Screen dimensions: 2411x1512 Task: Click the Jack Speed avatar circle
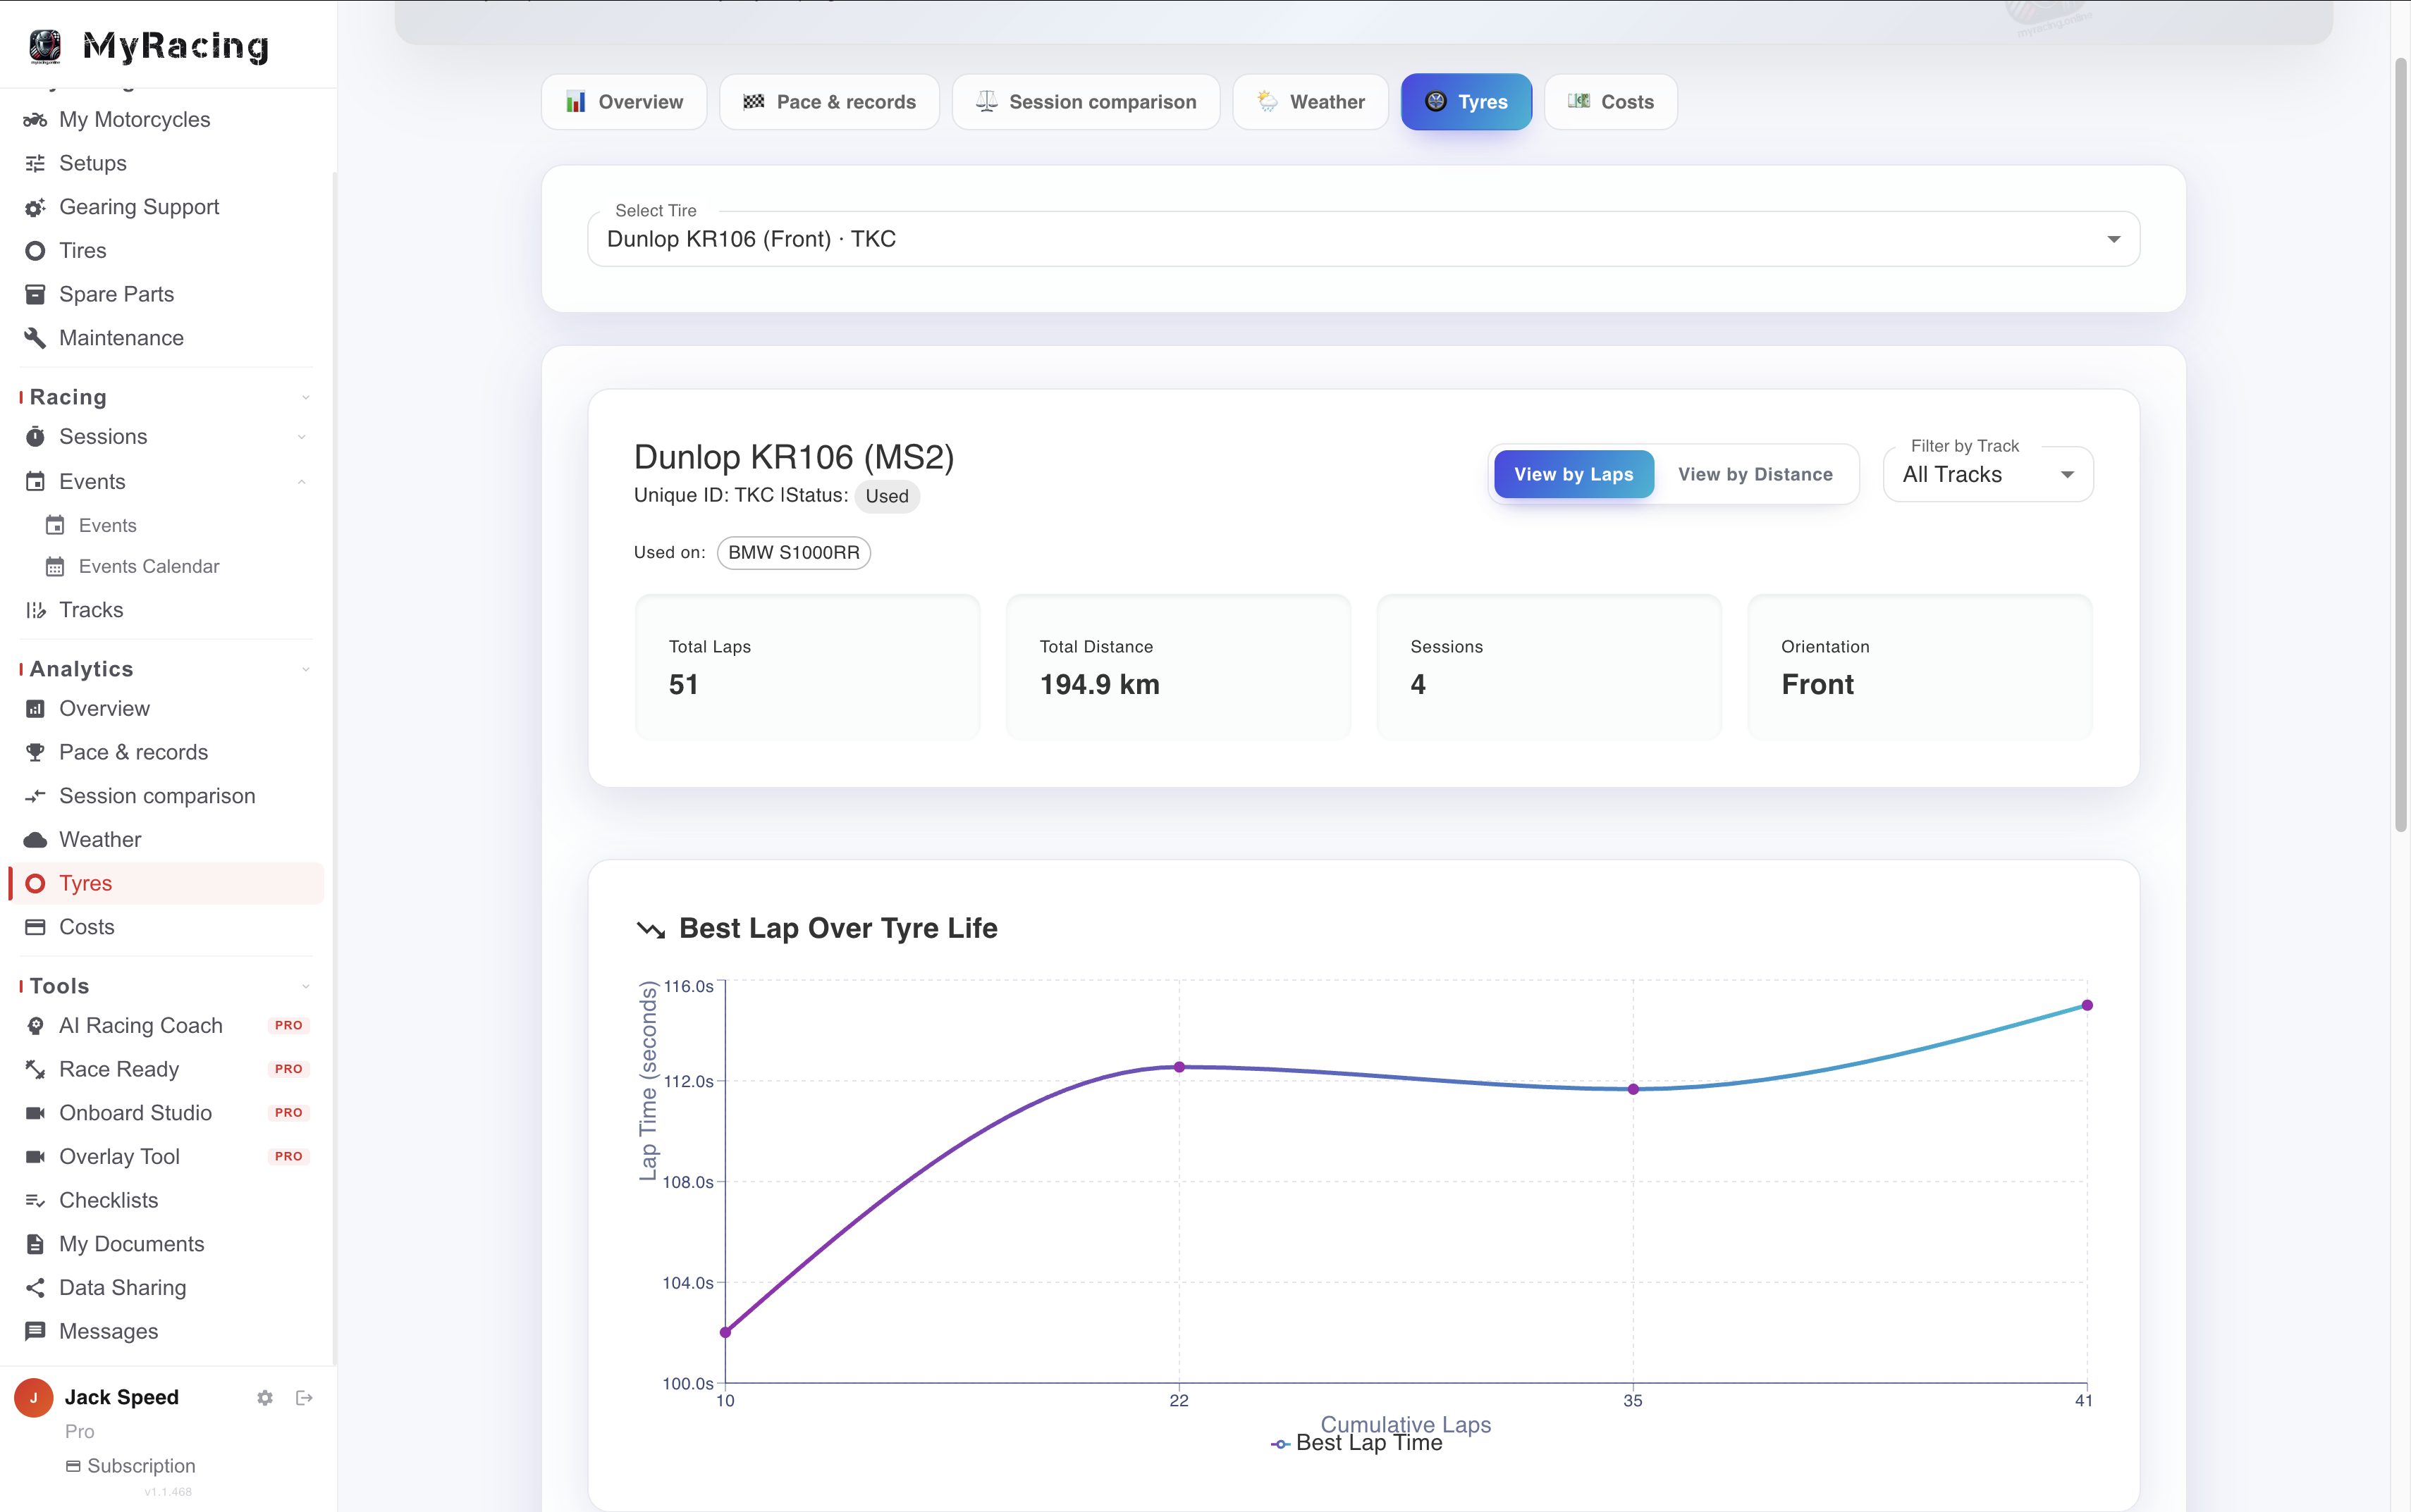pos(33,1398)
